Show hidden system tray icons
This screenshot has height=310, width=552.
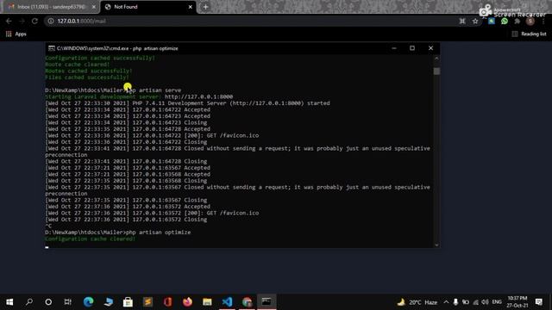(x=446, y=302)
